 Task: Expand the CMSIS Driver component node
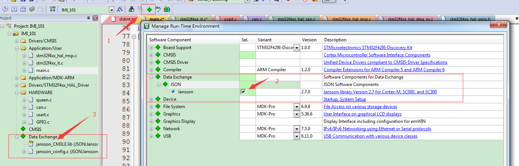tap(151, 62)
